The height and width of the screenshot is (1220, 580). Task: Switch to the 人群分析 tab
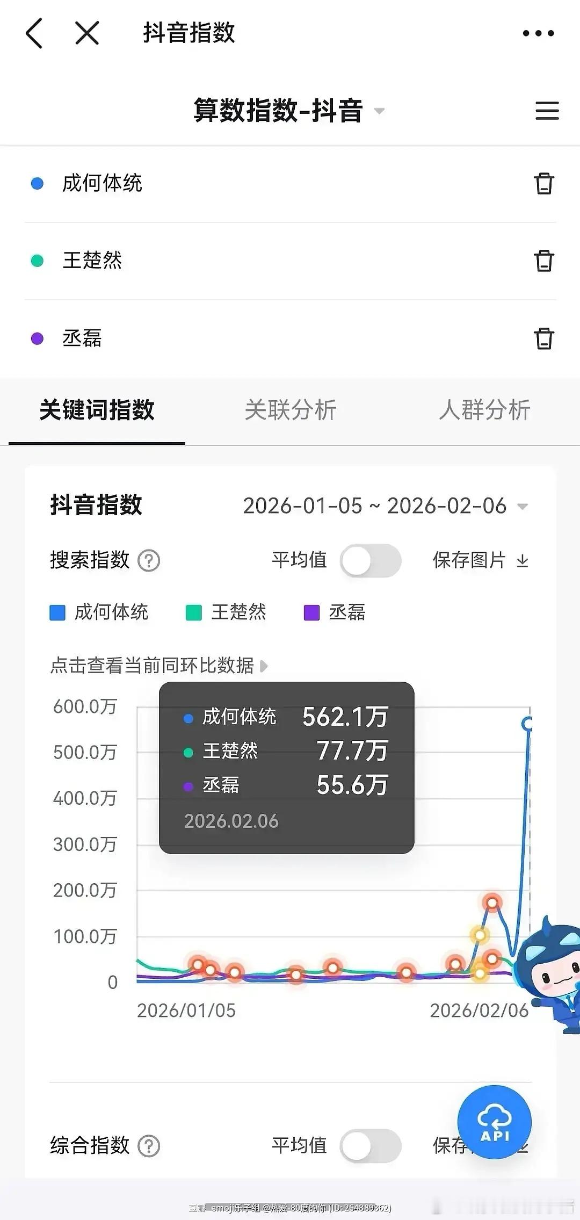[x=484, y=410]
